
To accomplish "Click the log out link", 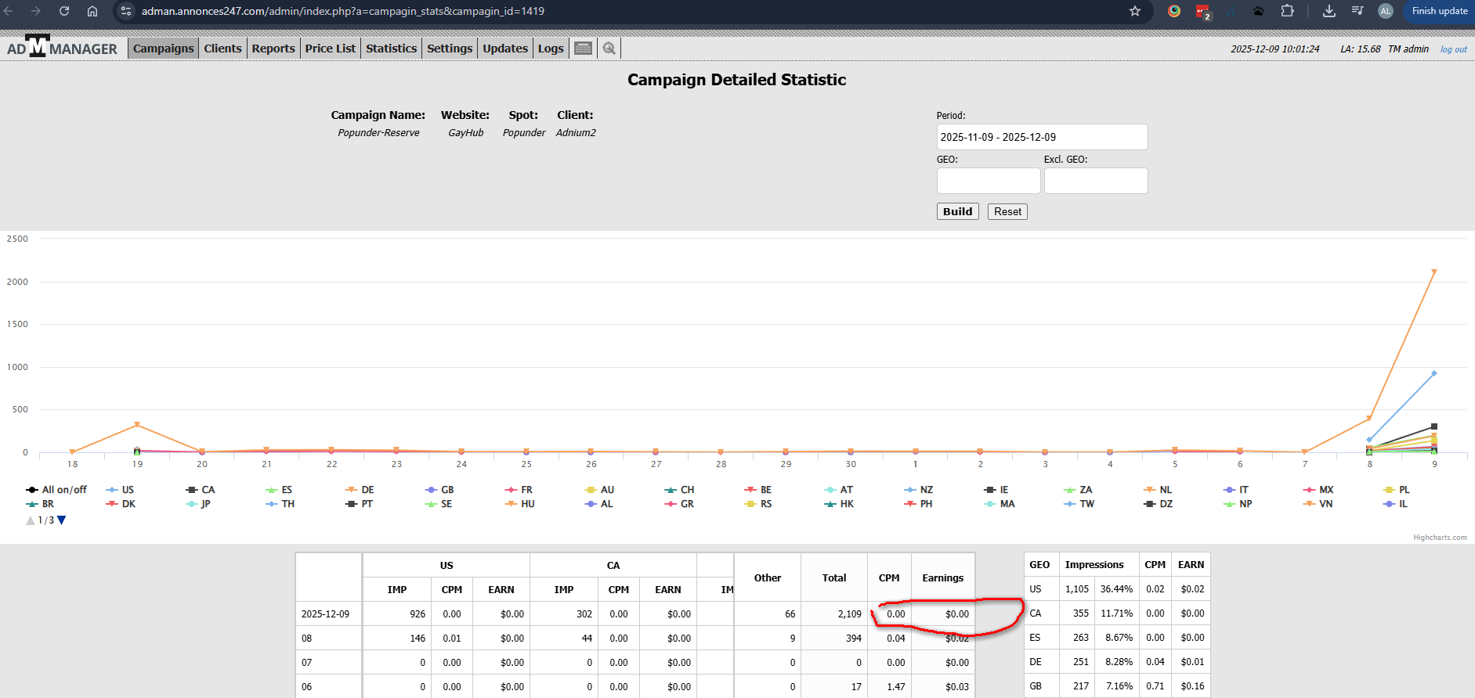I will click(1453, 49).
